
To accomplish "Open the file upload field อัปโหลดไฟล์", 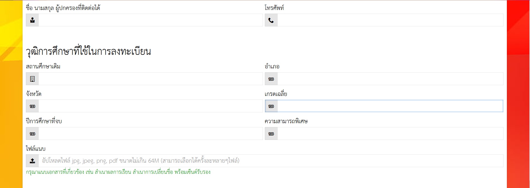I will click(x=271, y=161).
